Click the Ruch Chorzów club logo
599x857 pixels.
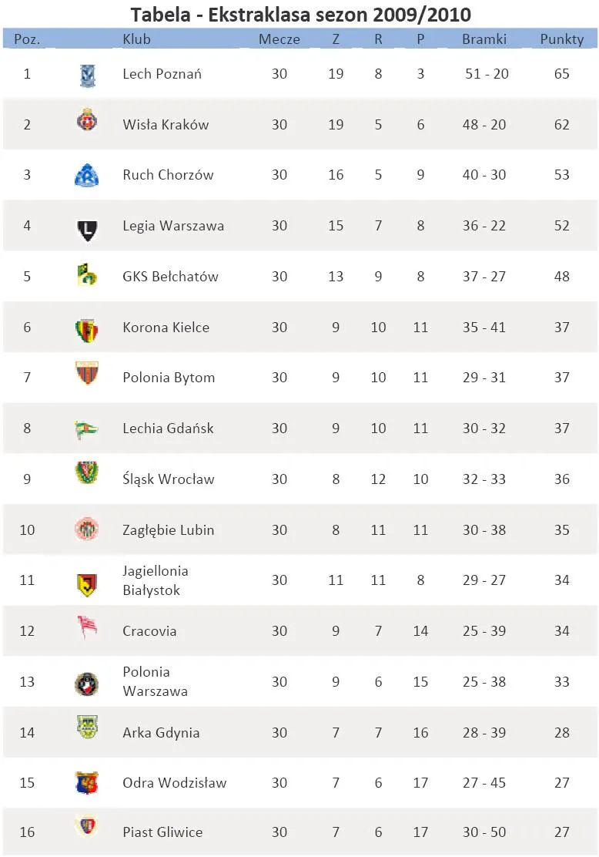(x=86, y=176)
